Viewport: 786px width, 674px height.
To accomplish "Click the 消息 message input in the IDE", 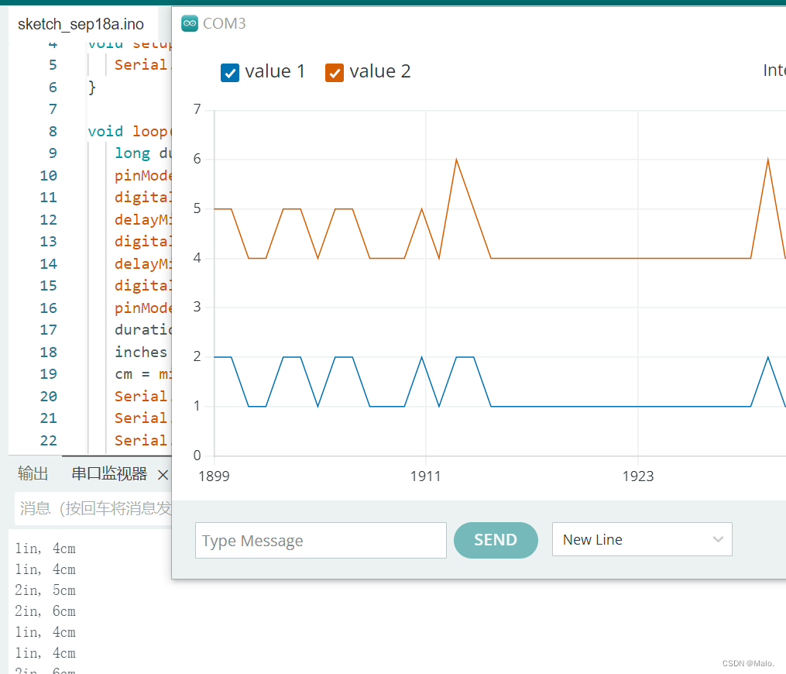I will pos(85,509).
